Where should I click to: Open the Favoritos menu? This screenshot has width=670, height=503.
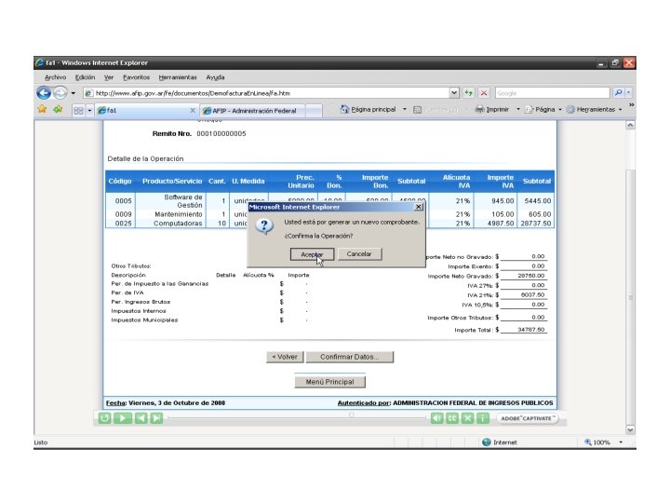tap(136, 77)
